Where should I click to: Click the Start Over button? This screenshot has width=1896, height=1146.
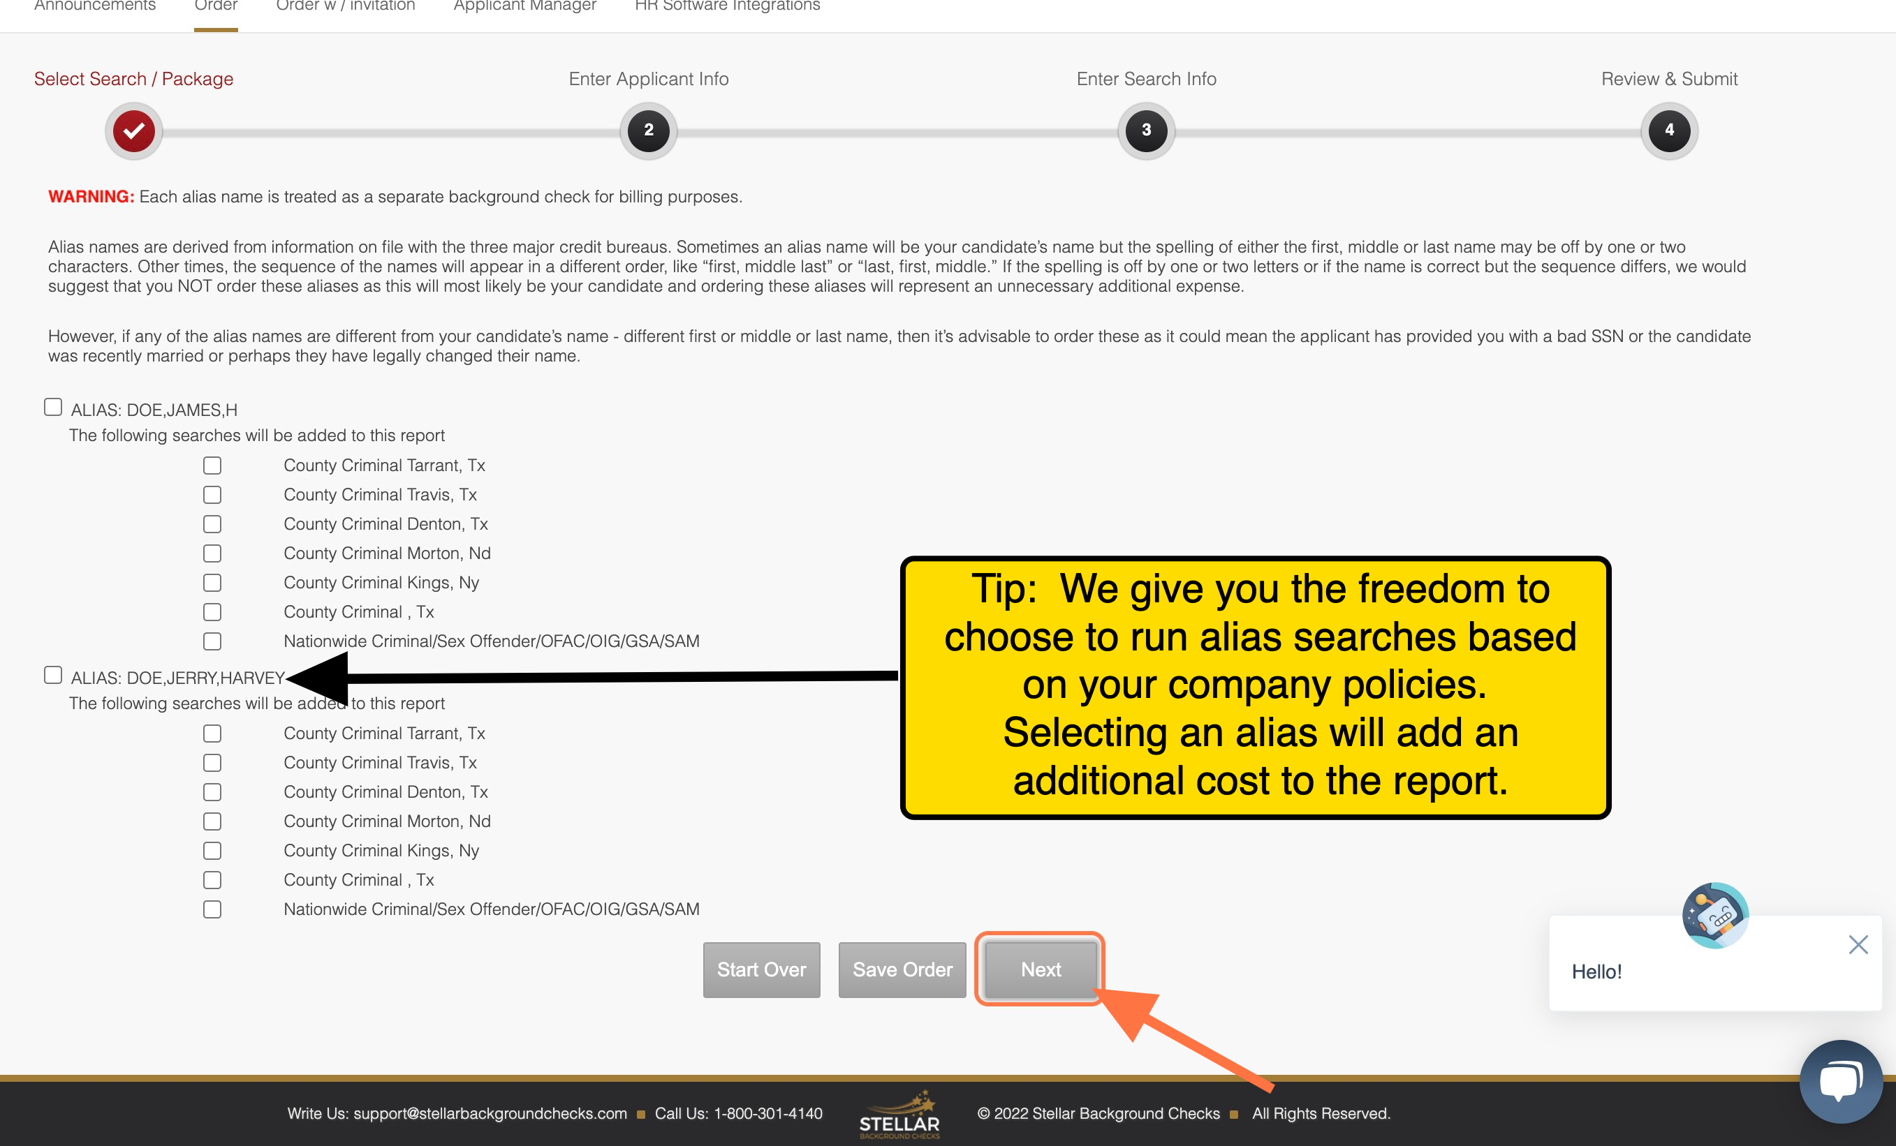click(762, 970)
